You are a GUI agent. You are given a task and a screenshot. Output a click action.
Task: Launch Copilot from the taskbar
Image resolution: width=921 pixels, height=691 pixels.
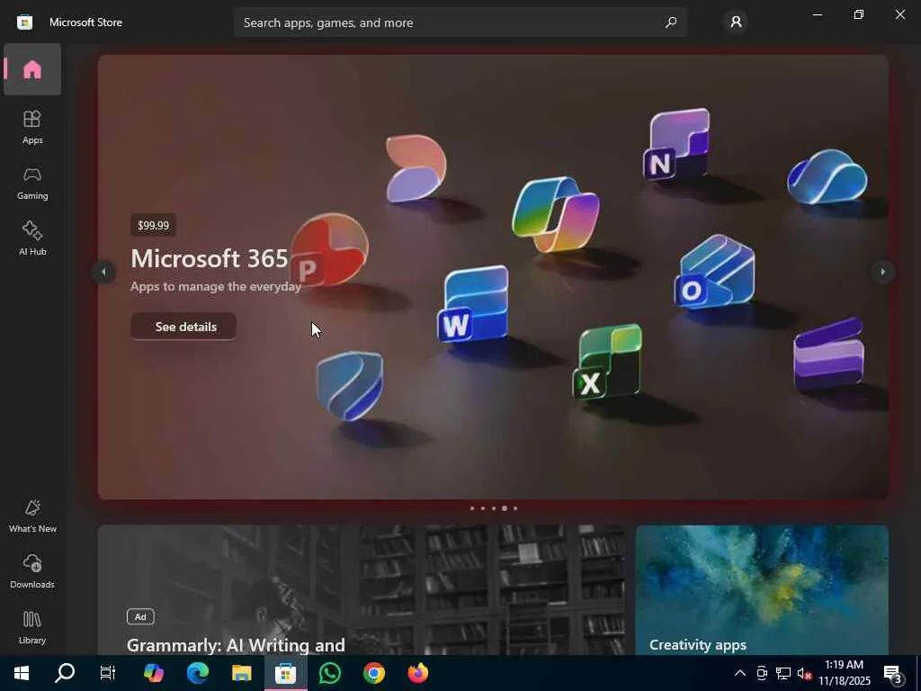pyautogui.click(x=153, y=673)
